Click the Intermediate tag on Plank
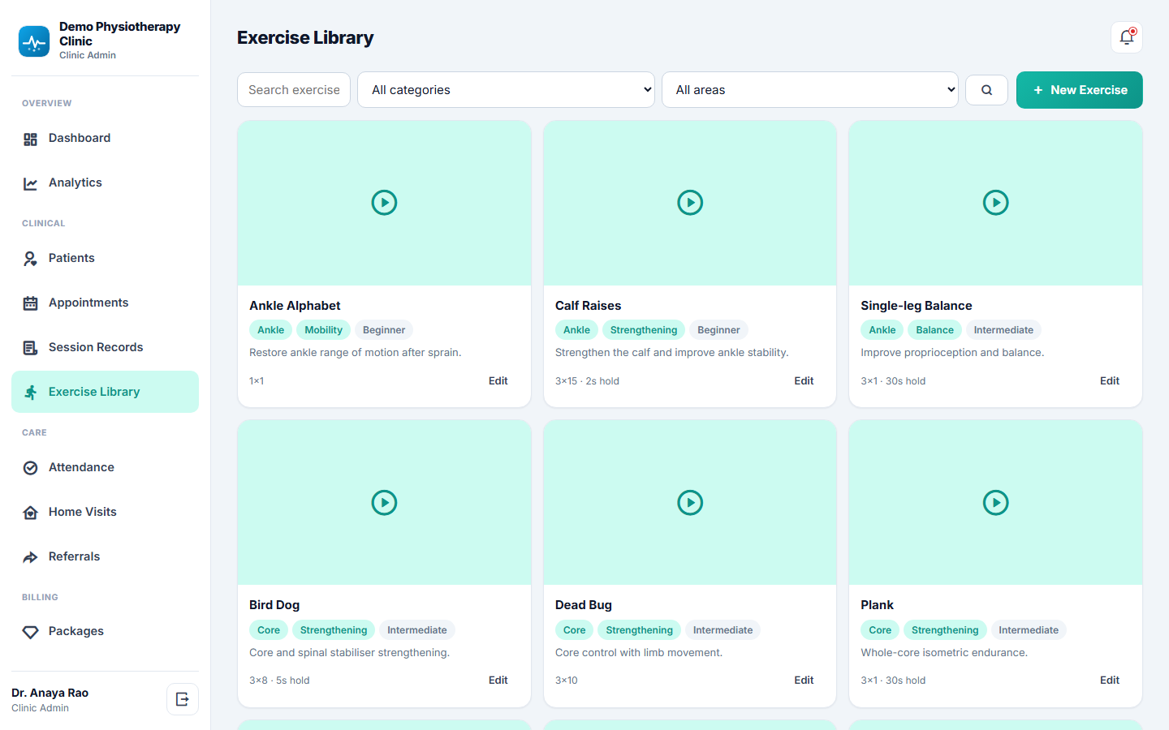1169x730 pixels. [x=1029, y=630]
